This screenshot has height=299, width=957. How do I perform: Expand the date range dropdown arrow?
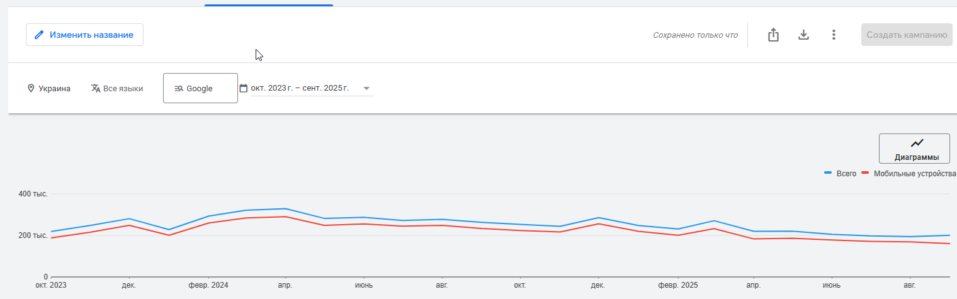[x=366, y=89]
